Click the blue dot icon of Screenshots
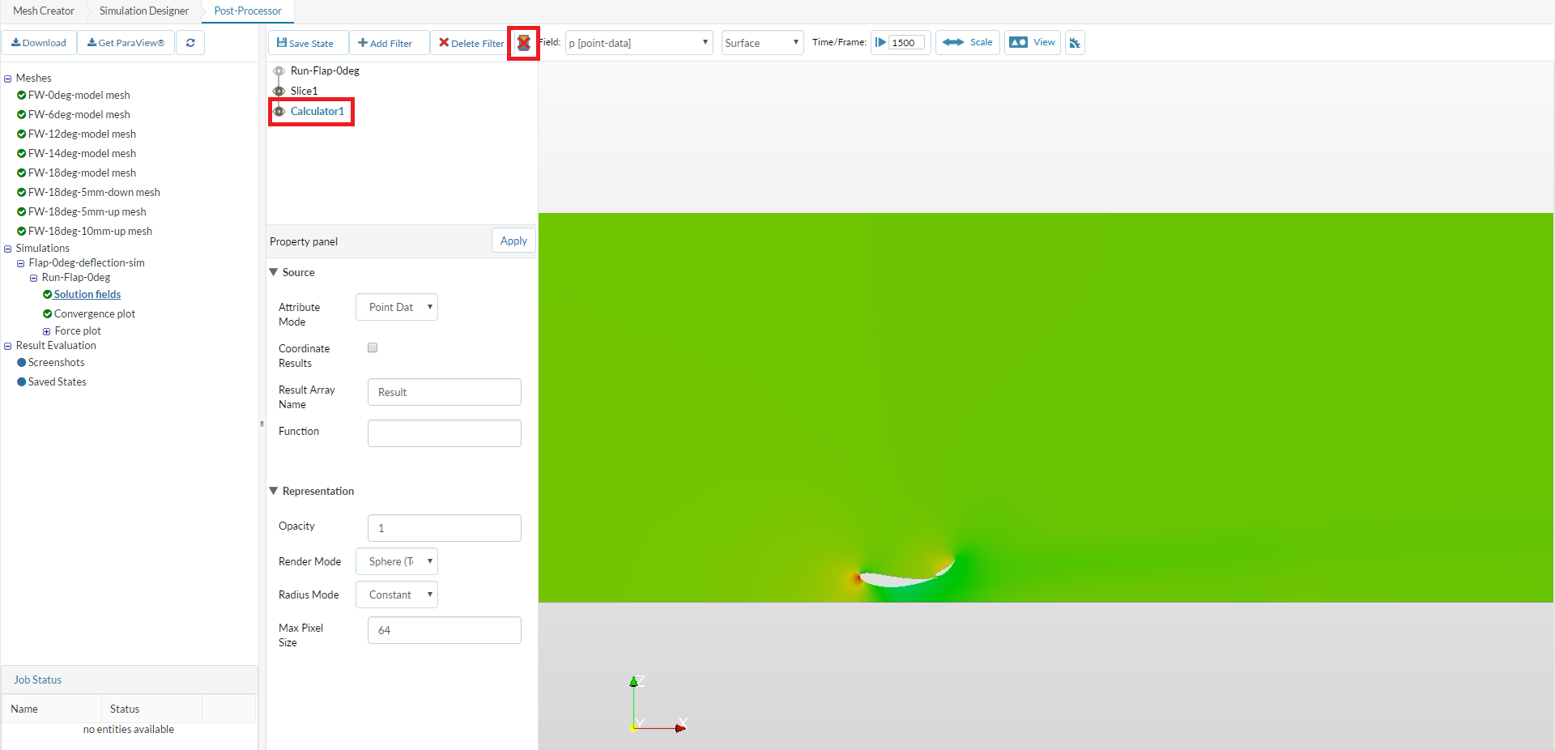Screen dimensions: 1555x750 (21, 363)
